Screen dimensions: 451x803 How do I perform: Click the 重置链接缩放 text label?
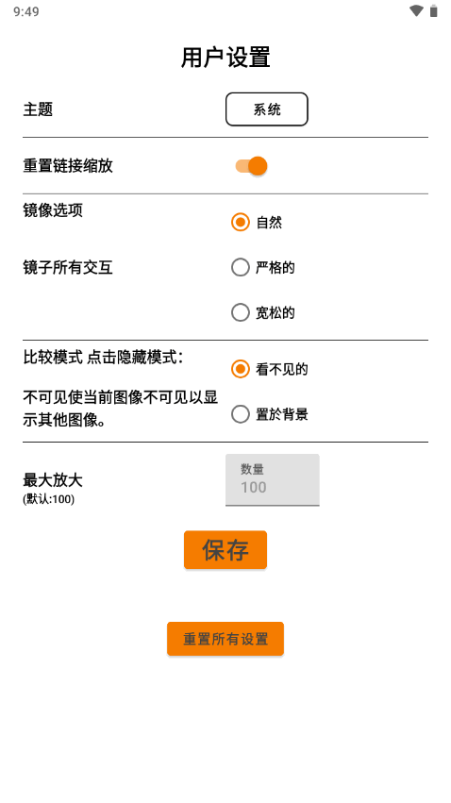68,166
